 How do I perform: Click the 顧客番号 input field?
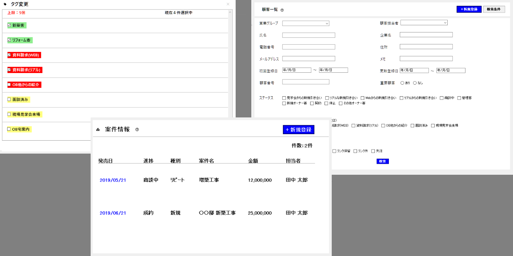(x=305, y=82)
